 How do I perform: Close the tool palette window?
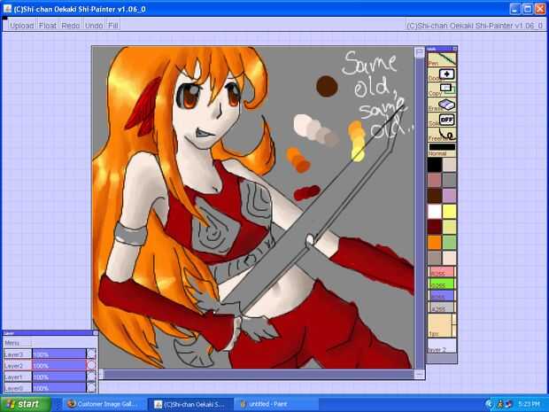(x=454, y=49)
